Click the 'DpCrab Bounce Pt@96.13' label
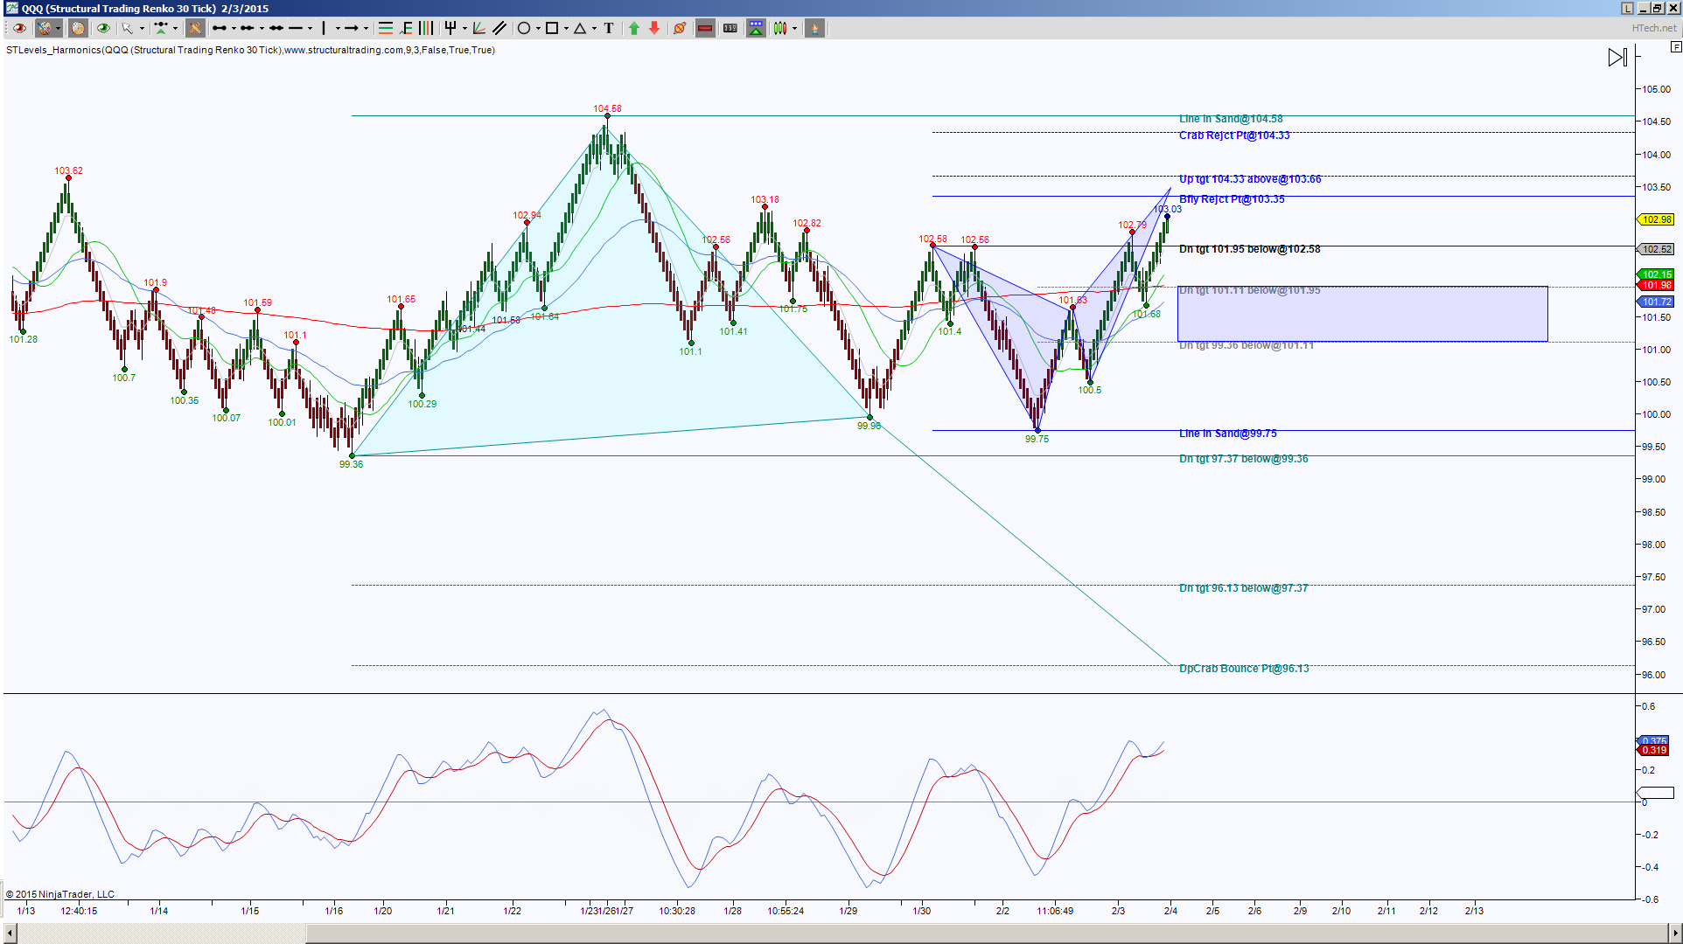The height and width of the screenshot is (944, 1683). [1244, 669]
